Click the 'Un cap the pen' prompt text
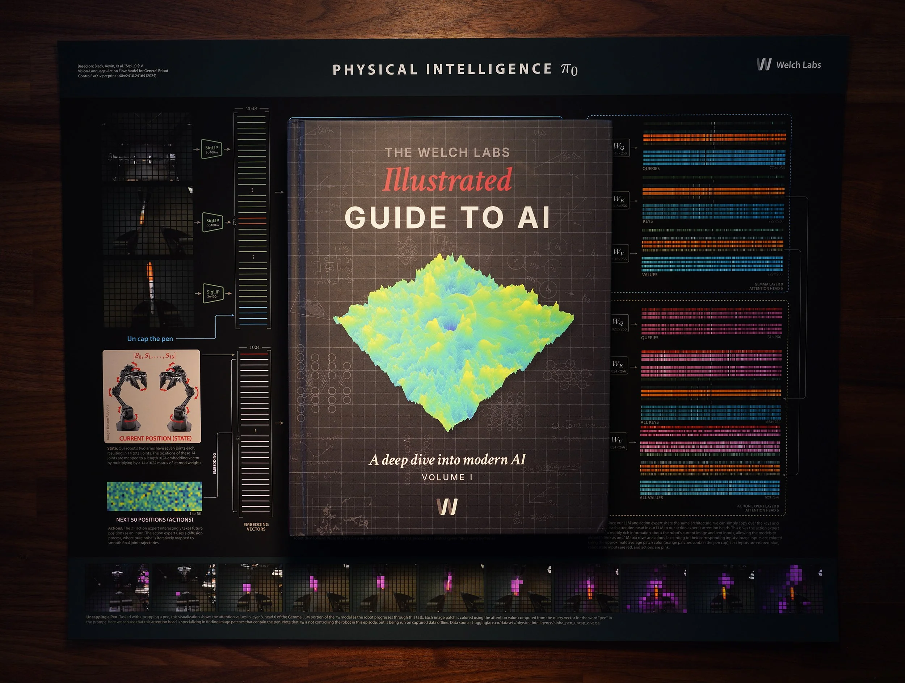905x683 pixels. click(150, 339)
